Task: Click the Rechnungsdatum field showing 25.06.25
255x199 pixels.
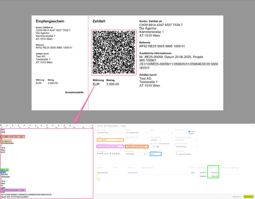Action: [156, 140]
